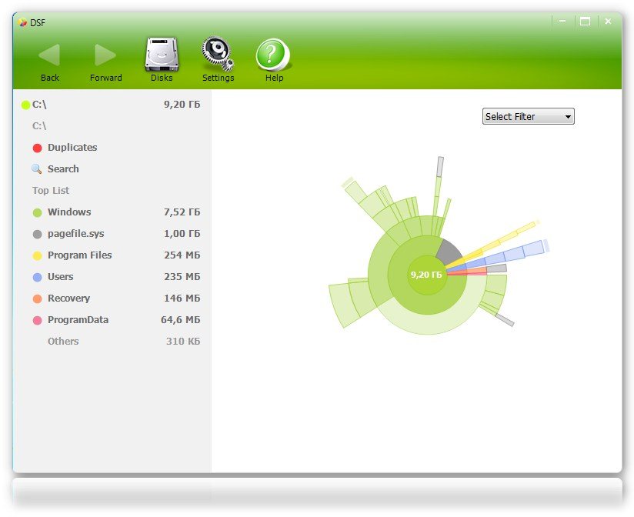Click the Forward arrow icon
This screenshot has width=634, height=517.
pos(105,55)
